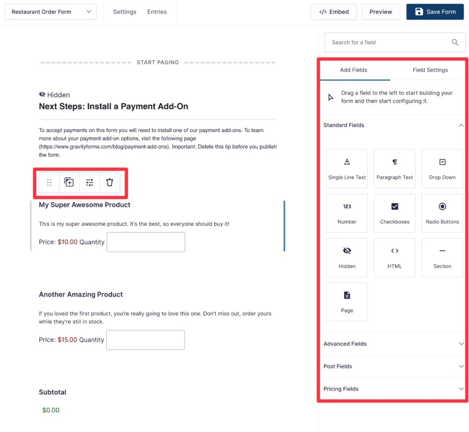Select the Drop Down field type
The width and height of the screenshot is (469, 432).
point(442,168)
